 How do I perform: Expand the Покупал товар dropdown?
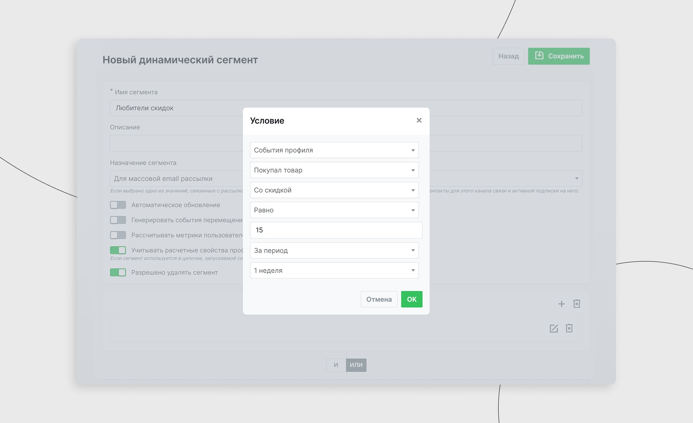point(334,170)
